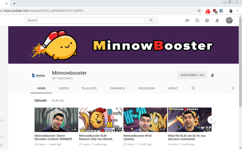The width and height of the screenshot is (242, 150).
Task: Open the notifications bell in the header
Action: [217, 20]
